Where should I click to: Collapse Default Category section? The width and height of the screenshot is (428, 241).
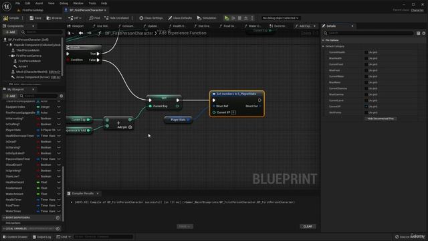click(323, 46)
